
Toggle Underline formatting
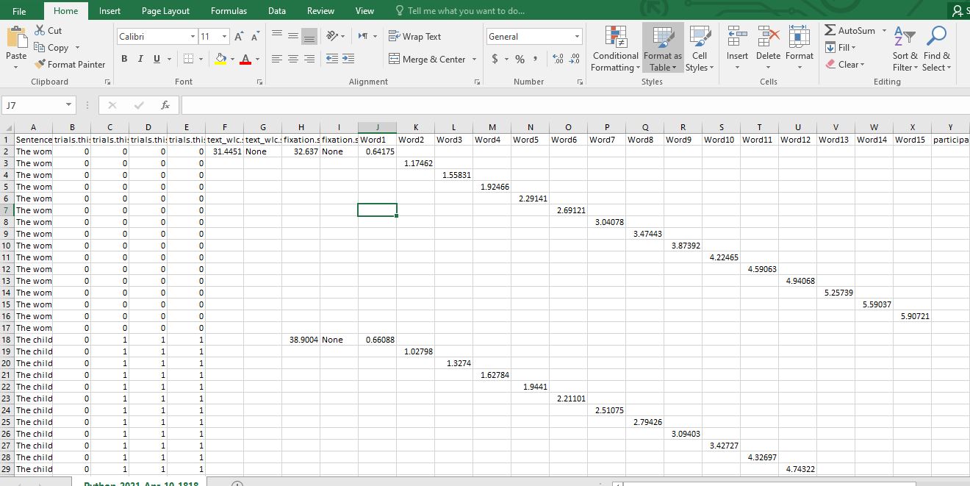(x=157, y=59)
